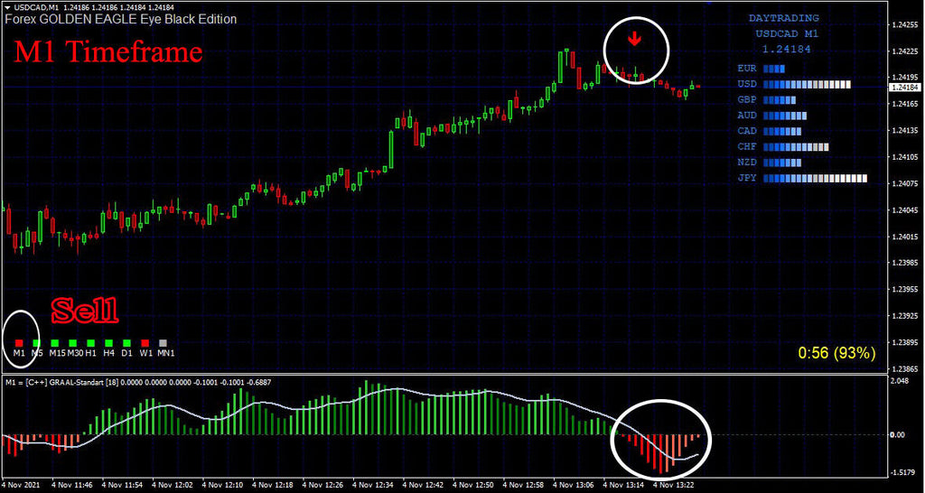Click the highlighted 1.24184 price tag on the axis
The height and width of the screenshot is (493, 925).
tap(905, 88)
